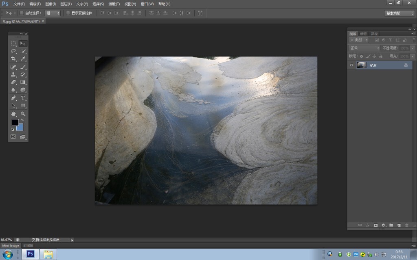This screenshot has width=417, height=260.
Task: Open the 滤镜(T) menu
Action: tap(114, 4)
